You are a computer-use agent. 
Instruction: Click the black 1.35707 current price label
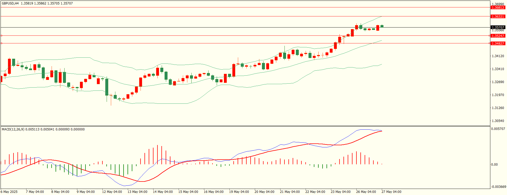coord(498,27)
